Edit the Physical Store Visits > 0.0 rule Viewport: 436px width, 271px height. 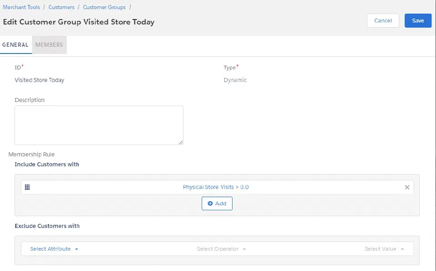coord(216,187)
